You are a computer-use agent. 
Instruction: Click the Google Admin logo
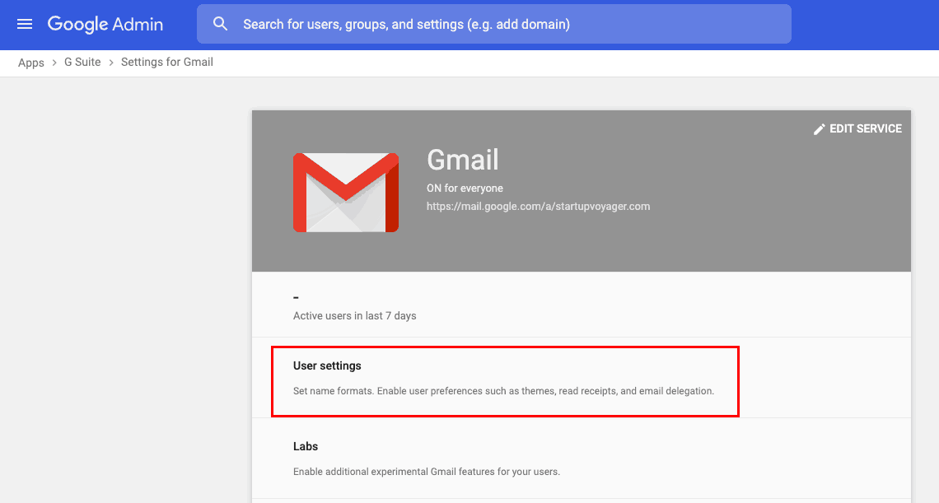105,24
